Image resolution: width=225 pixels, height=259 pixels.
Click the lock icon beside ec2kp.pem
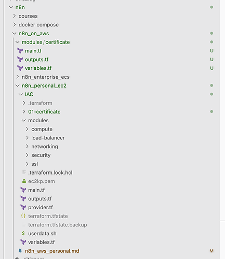(24, 181)
